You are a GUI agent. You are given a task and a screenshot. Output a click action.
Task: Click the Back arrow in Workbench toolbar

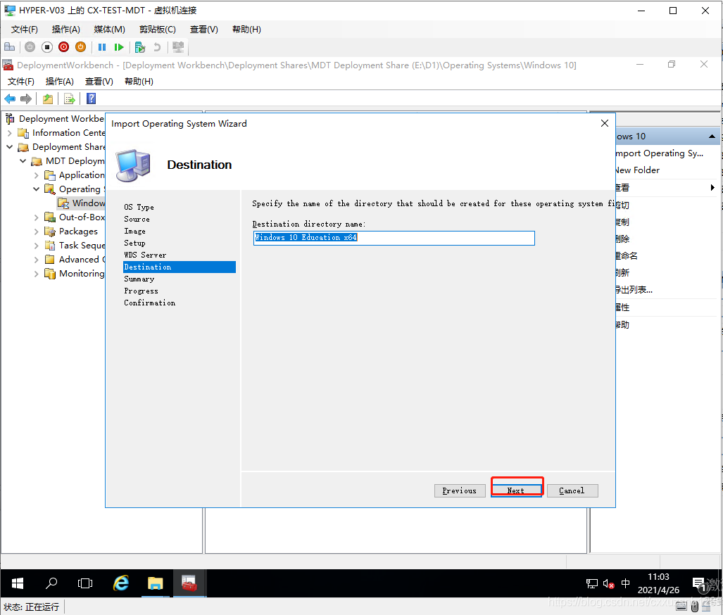pyautogui.click(x=10, y=99)
